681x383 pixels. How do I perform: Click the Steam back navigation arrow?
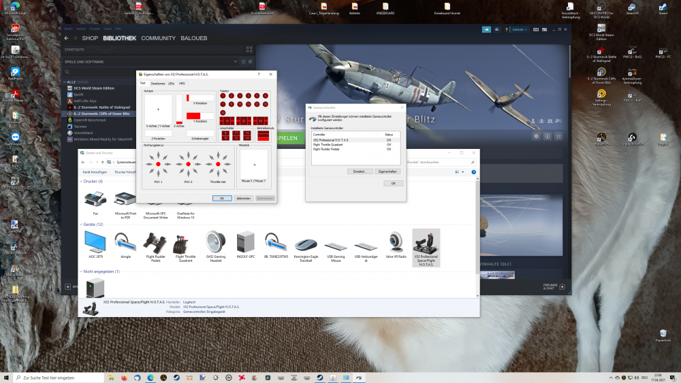tap(66, 38)
